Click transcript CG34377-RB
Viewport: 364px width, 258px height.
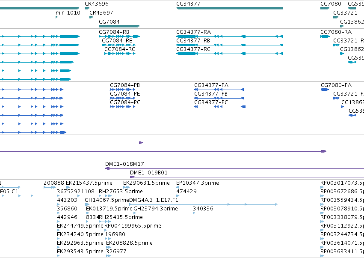[x=229, y=45]
